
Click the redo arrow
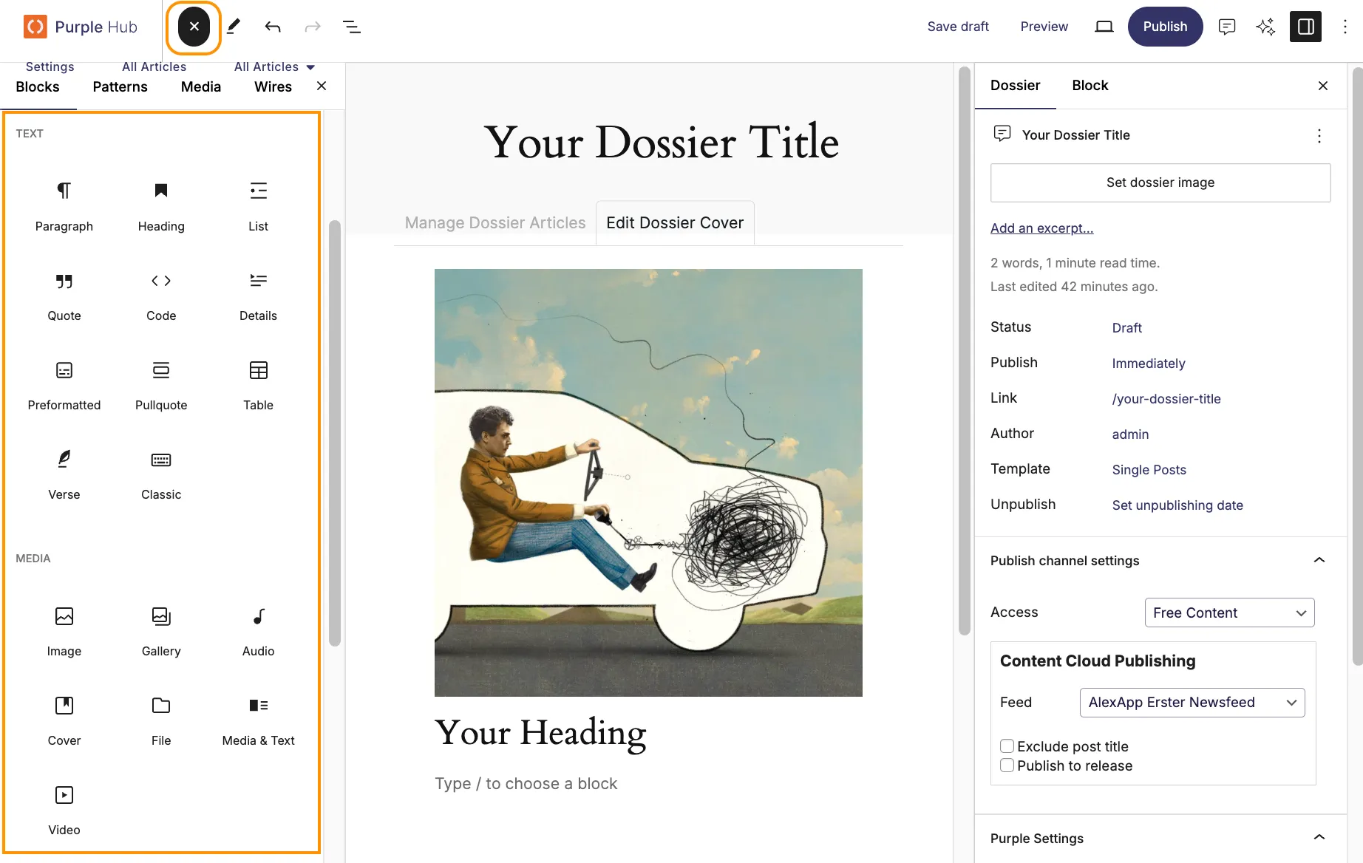(x=313, y=27)
